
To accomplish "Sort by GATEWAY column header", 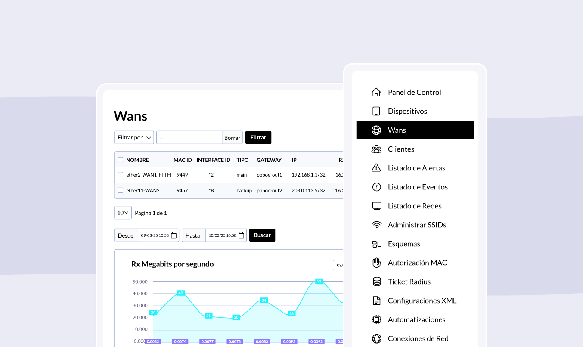I will click(x=269, y=160).
